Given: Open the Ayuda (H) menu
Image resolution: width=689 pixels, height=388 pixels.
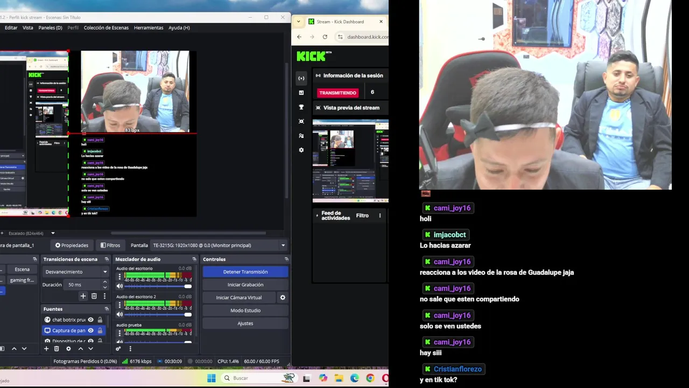Looking at the screenshot, I should [179, 27].
